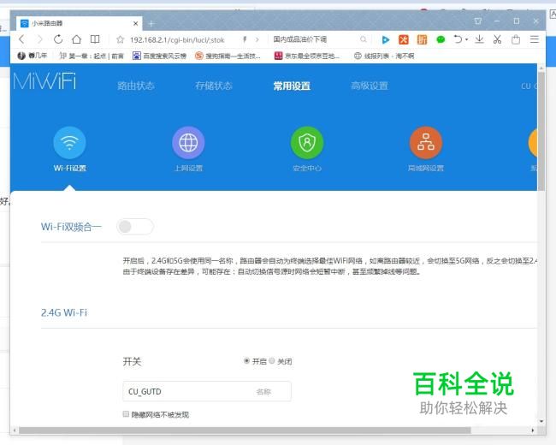Open 安全中心 with the green shield icon

point(307,150)
